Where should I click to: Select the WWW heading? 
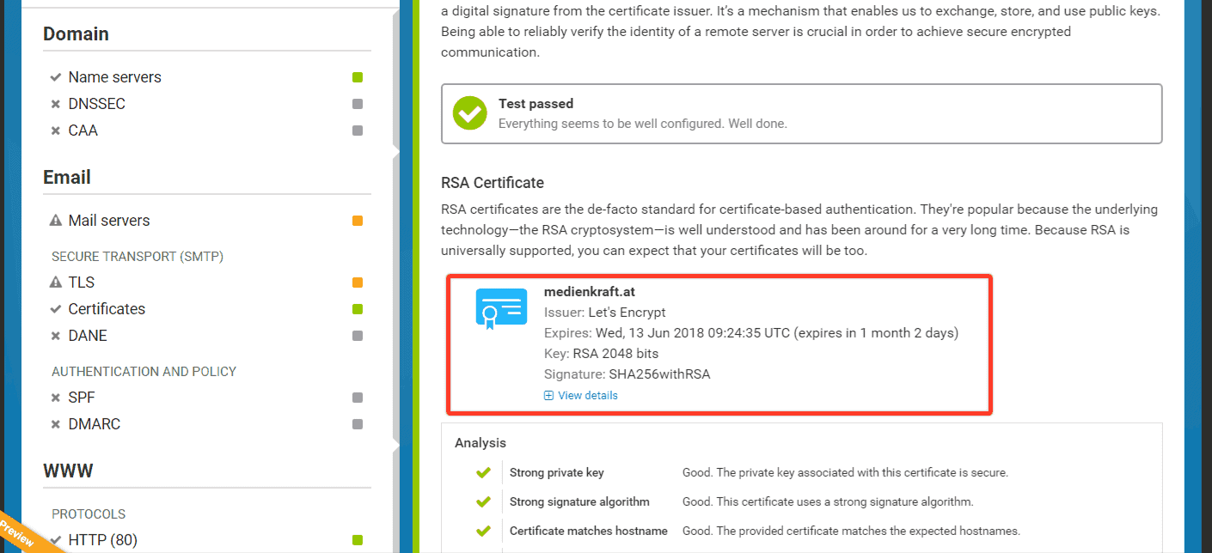(x=68, y=471)
